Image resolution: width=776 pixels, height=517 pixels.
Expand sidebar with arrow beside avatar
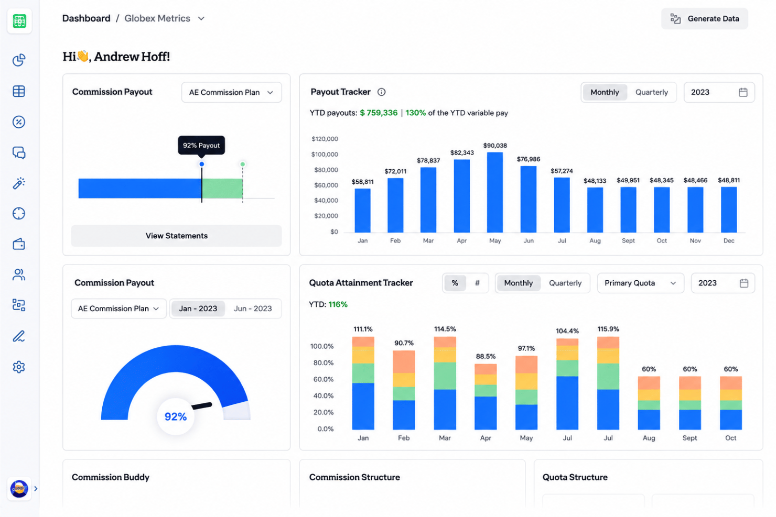[36, 489]
